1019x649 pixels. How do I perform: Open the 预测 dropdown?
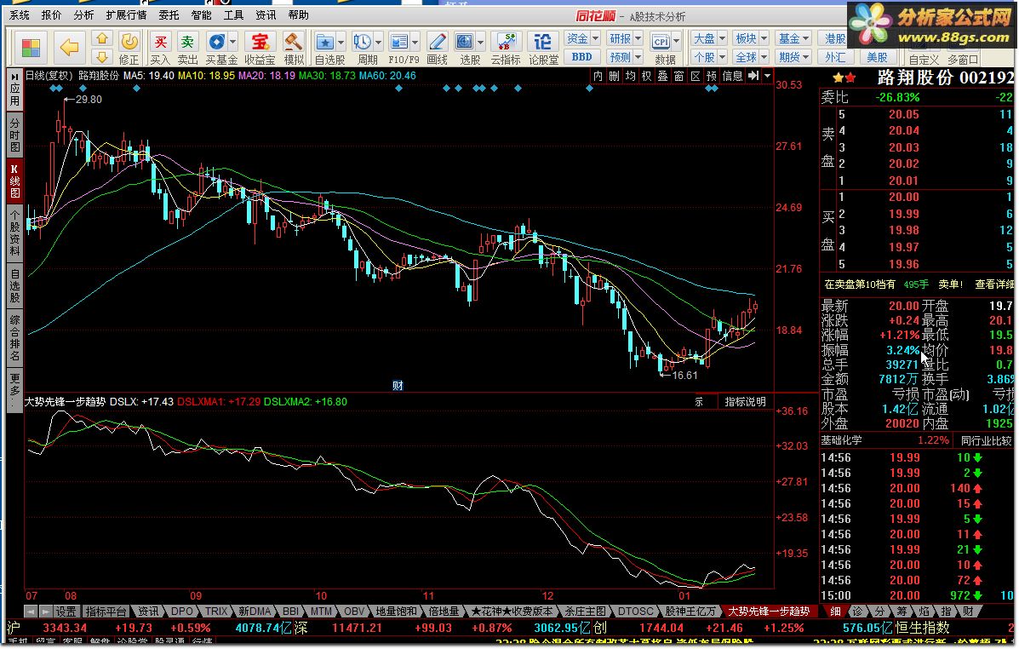[625, 57]
